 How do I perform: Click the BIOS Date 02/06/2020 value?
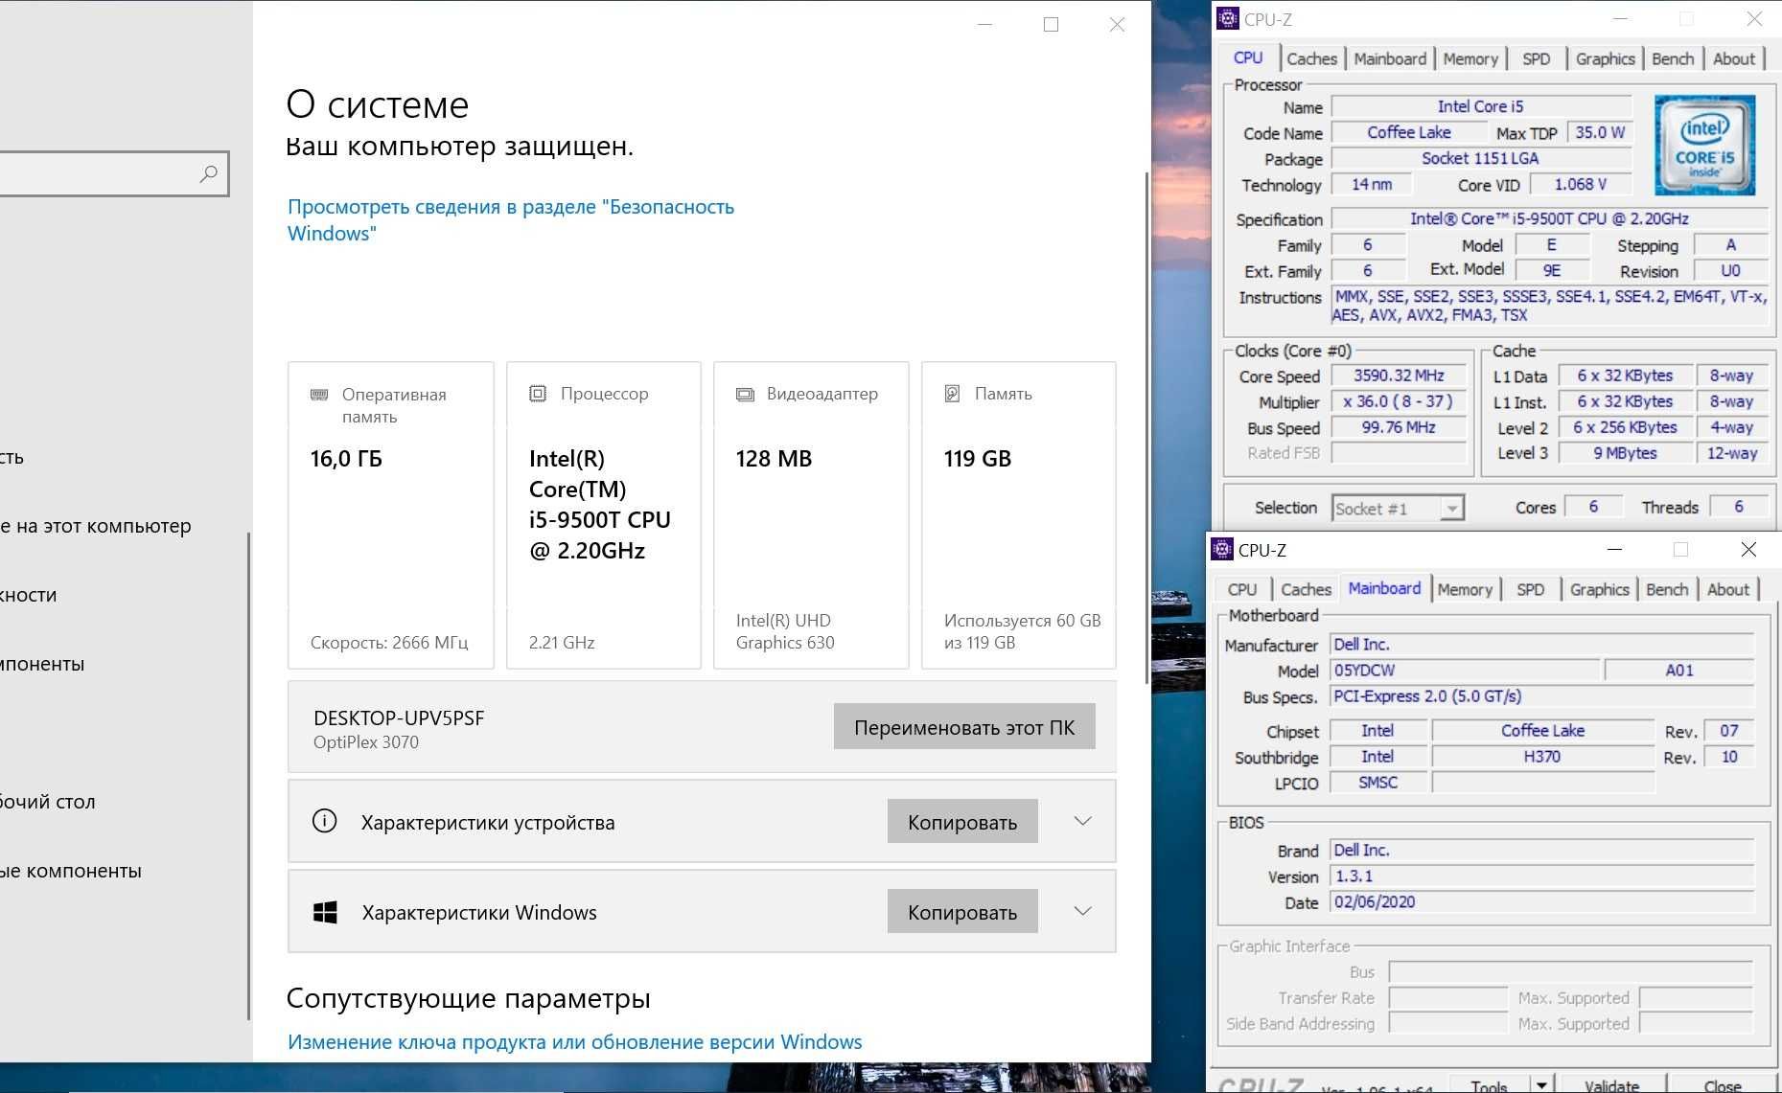coord(1542,902)
